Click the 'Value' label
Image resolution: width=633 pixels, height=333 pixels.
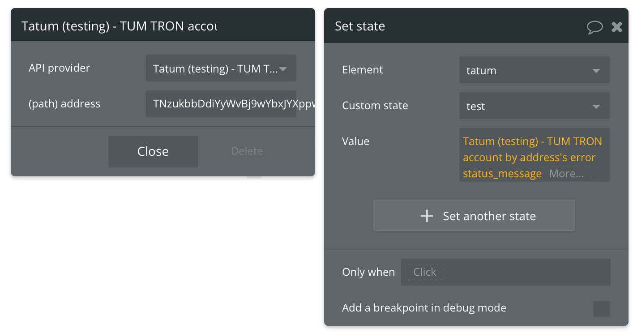point(356,141)
